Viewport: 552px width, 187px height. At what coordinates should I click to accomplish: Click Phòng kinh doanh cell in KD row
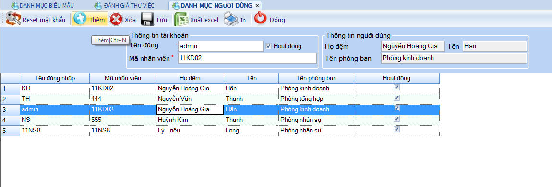pyautogui.click(x=316, y=88)
